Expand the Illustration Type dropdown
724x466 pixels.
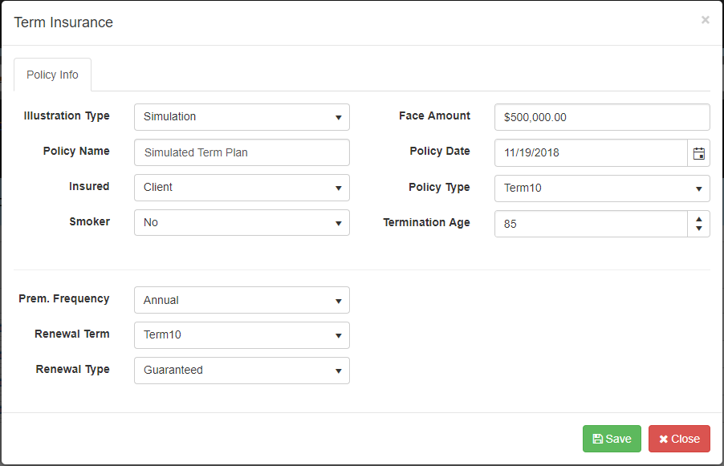(242, 117)
